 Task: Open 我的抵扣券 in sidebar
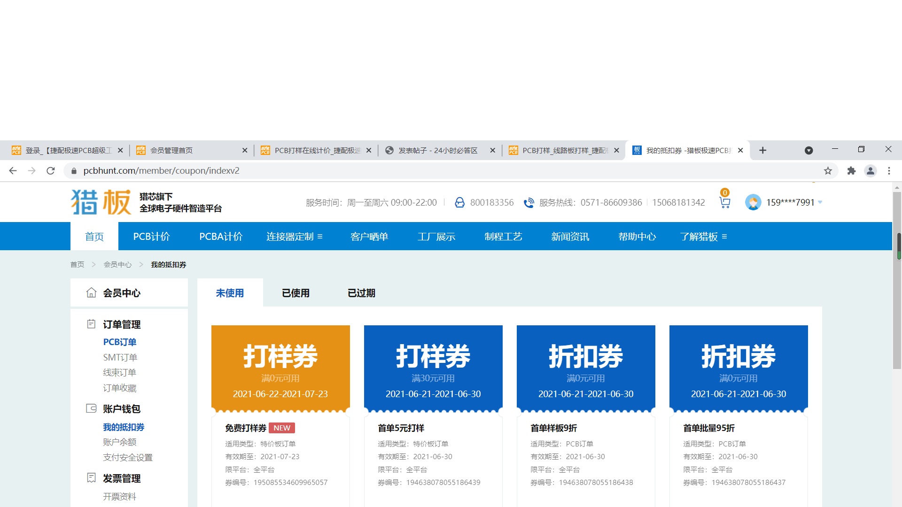point(124,427)
